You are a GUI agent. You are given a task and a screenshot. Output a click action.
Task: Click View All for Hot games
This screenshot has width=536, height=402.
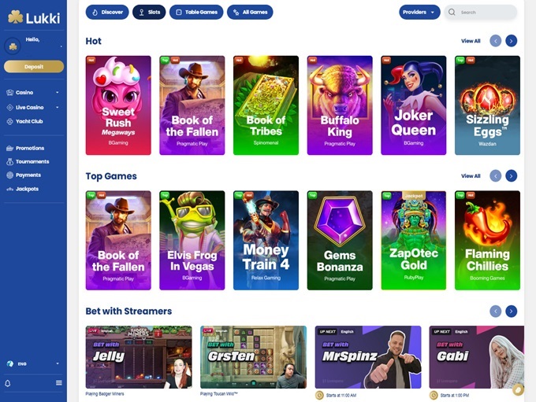click(471, 41)
